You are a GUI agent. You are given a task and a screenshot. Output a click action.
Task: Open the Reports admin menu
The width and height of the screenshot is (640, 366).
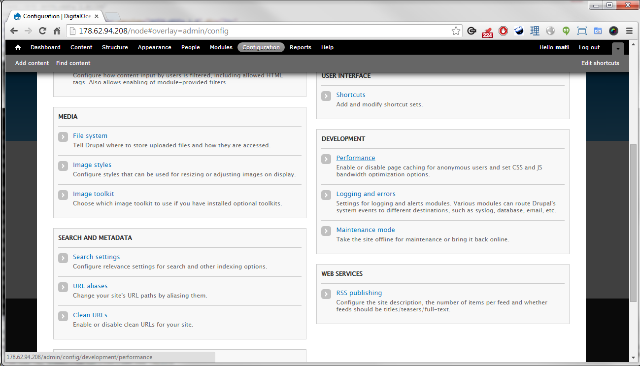pos(301,47)
